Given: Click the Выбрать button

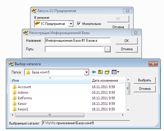Looking at the screenshot, I should [145, 80].
